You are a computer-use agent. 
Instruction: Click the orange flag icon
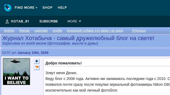click(x=37, y=68)
